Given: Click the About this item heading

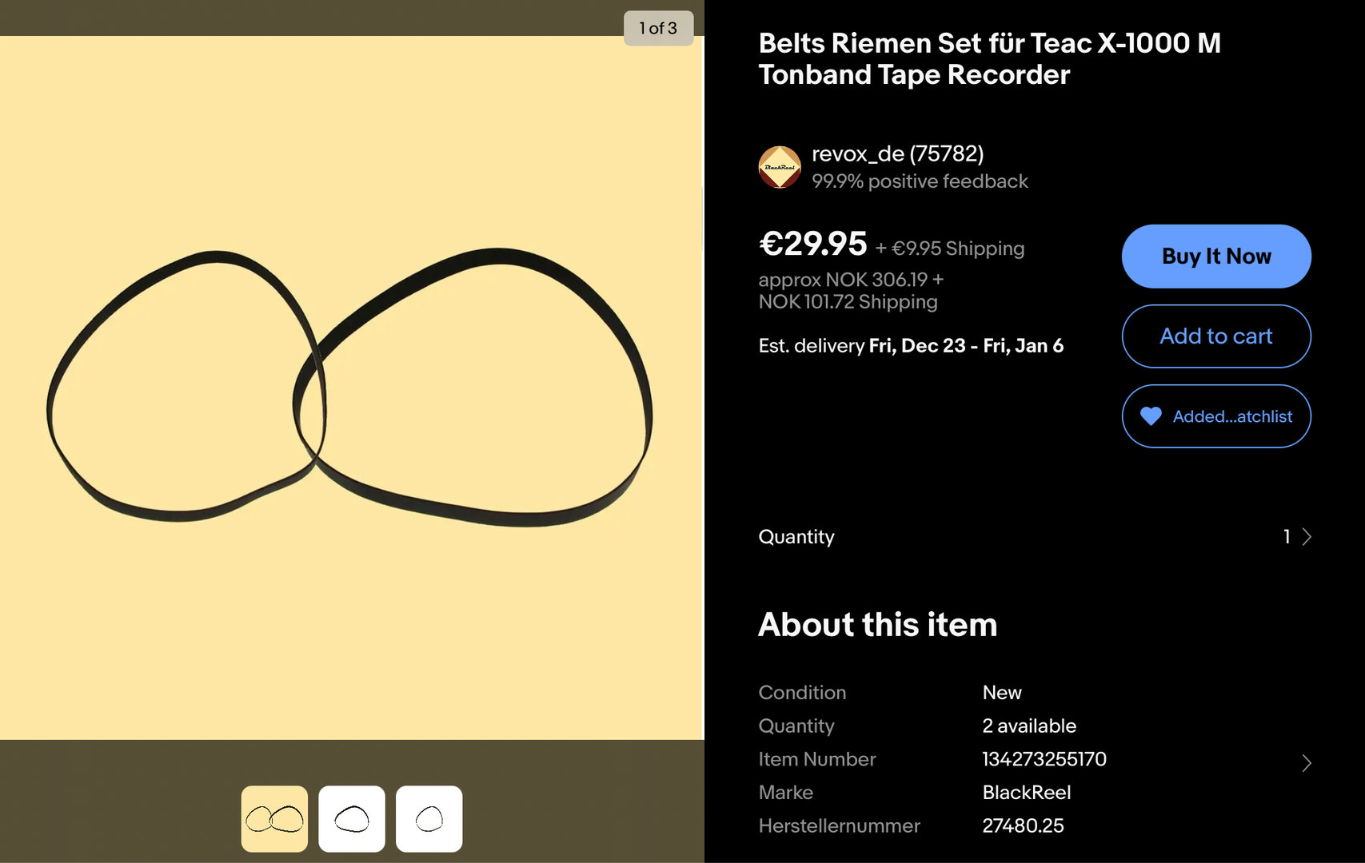Looking at the screenshot, I should [x=877, y=625].
